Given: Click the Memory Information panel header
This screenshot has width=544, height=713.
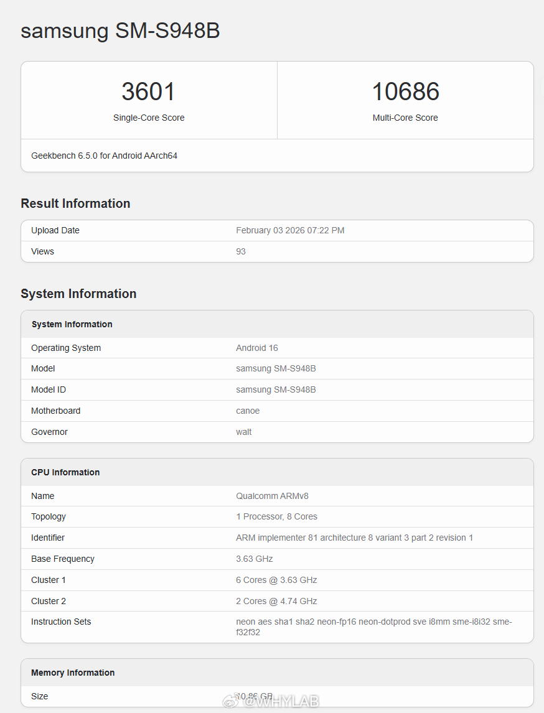Looking at the screenshot, I should 73,673.
